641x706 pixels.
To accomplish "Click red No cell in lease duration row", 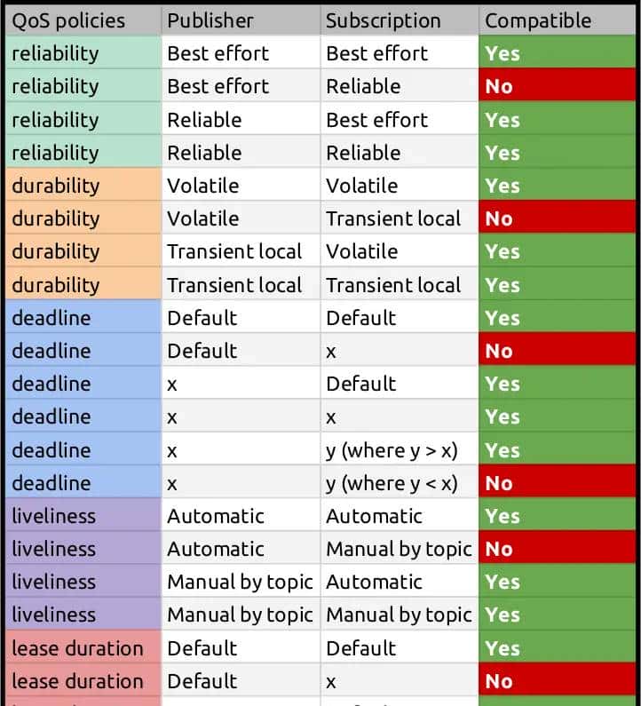I will click(559, 681).
